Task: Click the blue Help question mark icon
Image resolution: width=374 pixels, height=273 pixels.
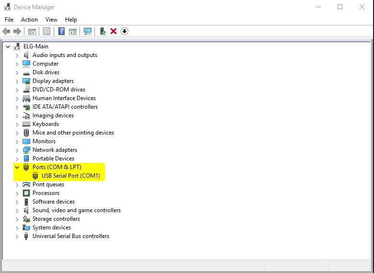Action: pos(61,31)
